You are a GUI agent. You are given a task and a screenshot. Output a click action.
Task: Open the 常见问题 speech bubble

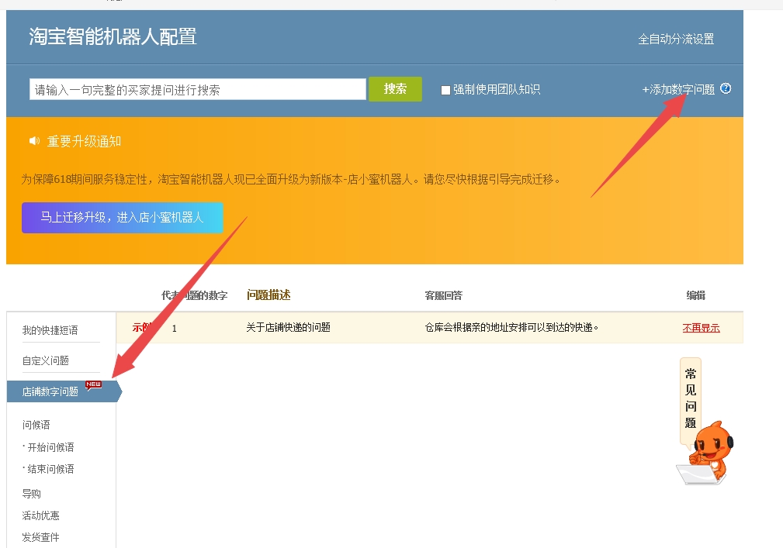(x=690, y=398)
